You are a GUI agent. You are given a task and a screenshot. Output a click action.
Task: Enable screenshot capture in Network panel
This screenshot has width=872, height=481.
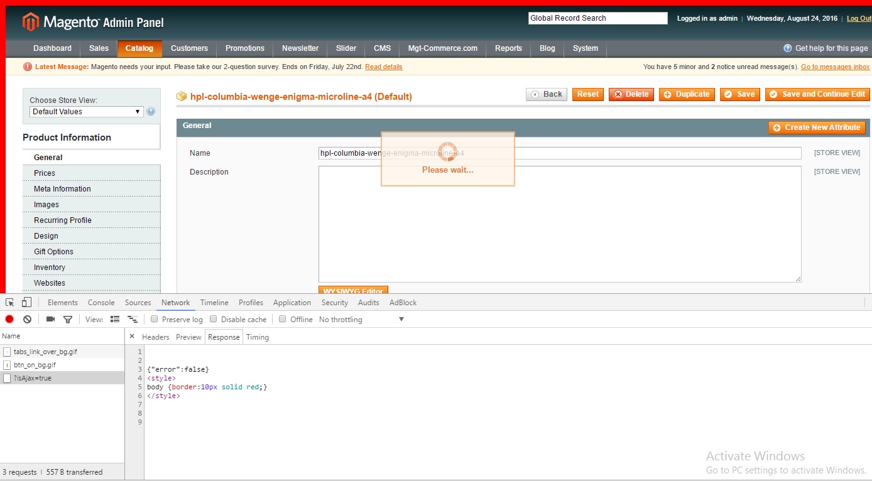click(x=50, y=319)
